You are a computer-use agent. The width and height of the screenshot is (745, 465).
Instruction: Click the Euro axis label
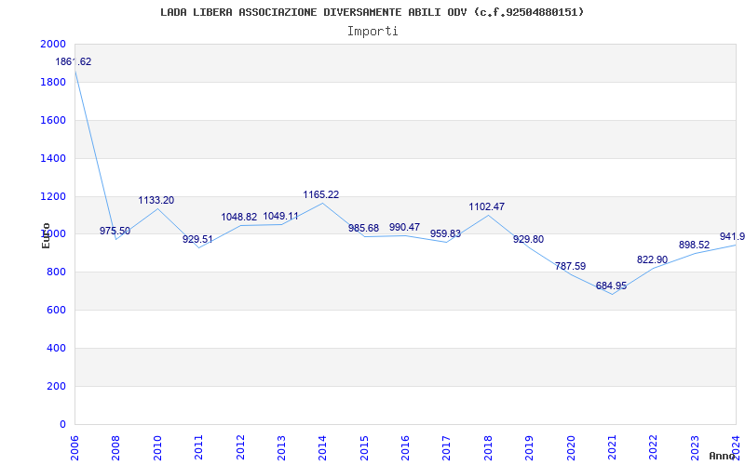(x=46, y=235)
